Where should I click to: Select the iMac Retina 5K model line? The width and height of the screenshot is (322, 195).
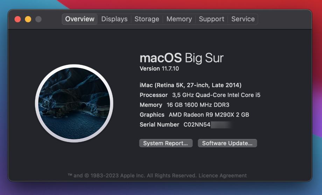pyautogui.click(x=190, y=85)
